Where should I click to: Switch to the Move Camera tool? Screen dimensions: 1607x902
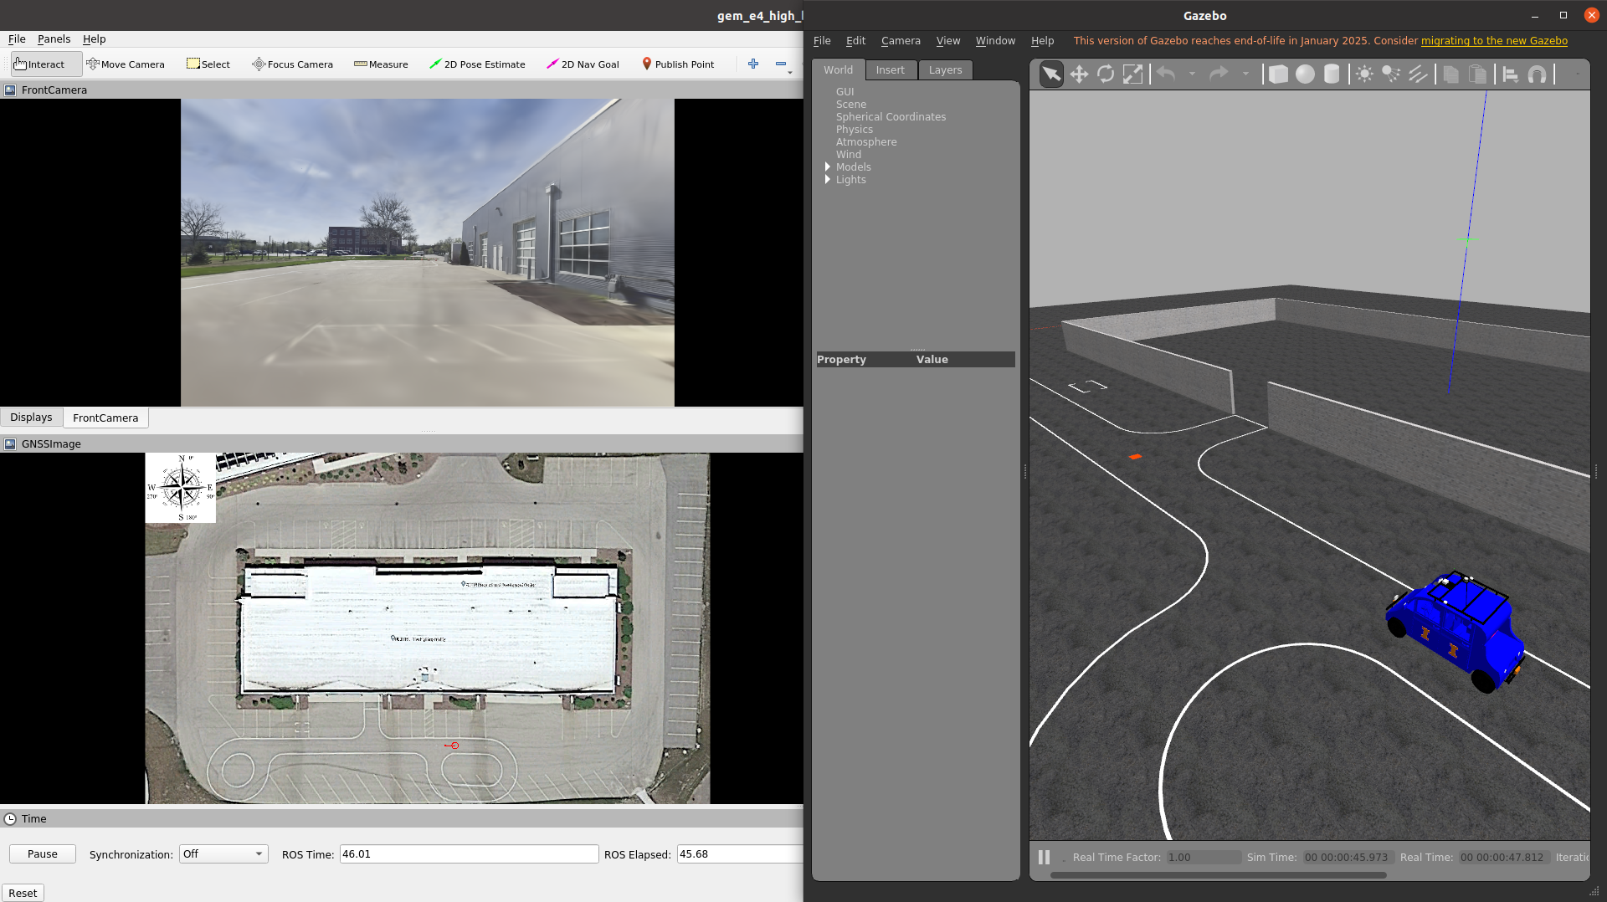126,64
